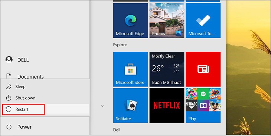This screenshot has height=136, width=271.
Task: Choose Sleep in the power menu
Action: (45, 87)
